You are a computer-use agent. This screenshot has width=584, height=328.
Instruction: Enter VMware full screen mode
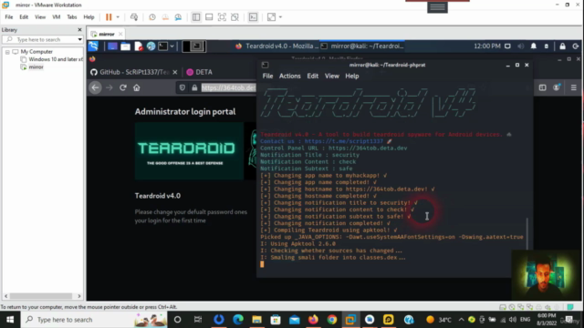[x=222, y=17]
